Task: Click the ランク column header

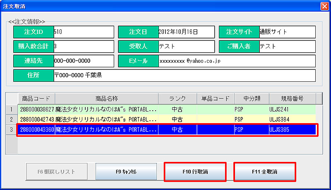Action: 177,99
